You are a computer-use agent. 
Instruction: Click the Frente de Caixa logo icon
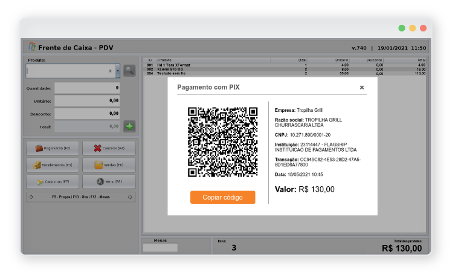[x=33, y=47]
